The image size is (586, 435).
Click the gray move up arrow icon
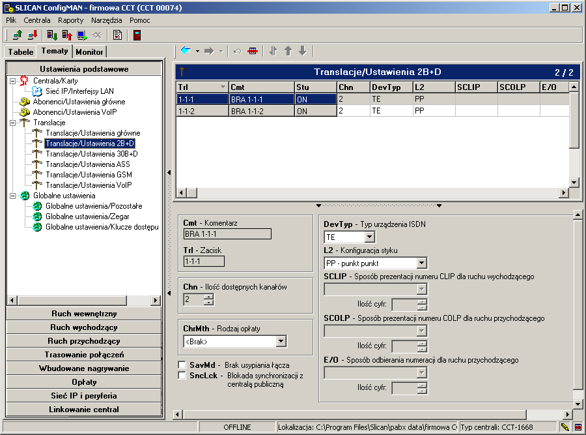click(288, 51)
